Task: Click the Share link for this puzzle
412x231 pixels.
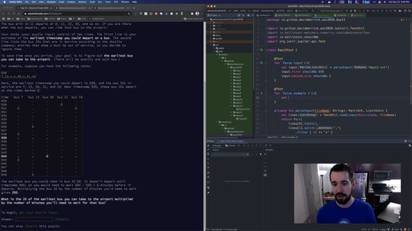Action: click(x=31, y=226)
